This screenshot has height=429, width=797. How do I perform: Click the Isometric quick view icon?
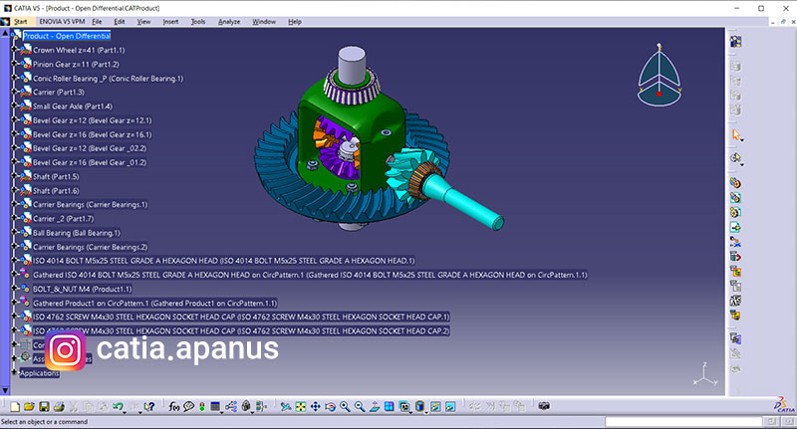coord(404,407)
